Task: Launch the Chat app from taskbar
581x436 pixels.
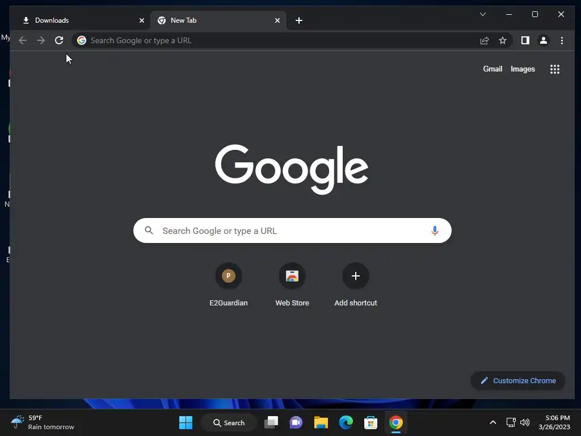Action: 296,422
